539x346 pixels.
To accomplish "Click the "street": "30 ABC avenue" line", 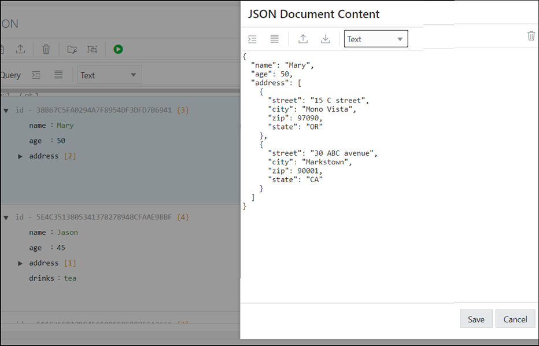I will point(323,153).
